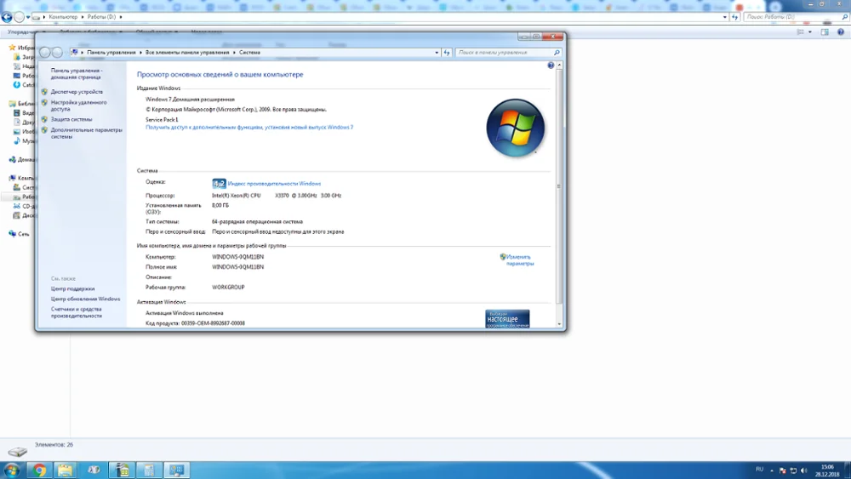Select 'Все элементы панели управления' breadcrumb

click(186, 53)
